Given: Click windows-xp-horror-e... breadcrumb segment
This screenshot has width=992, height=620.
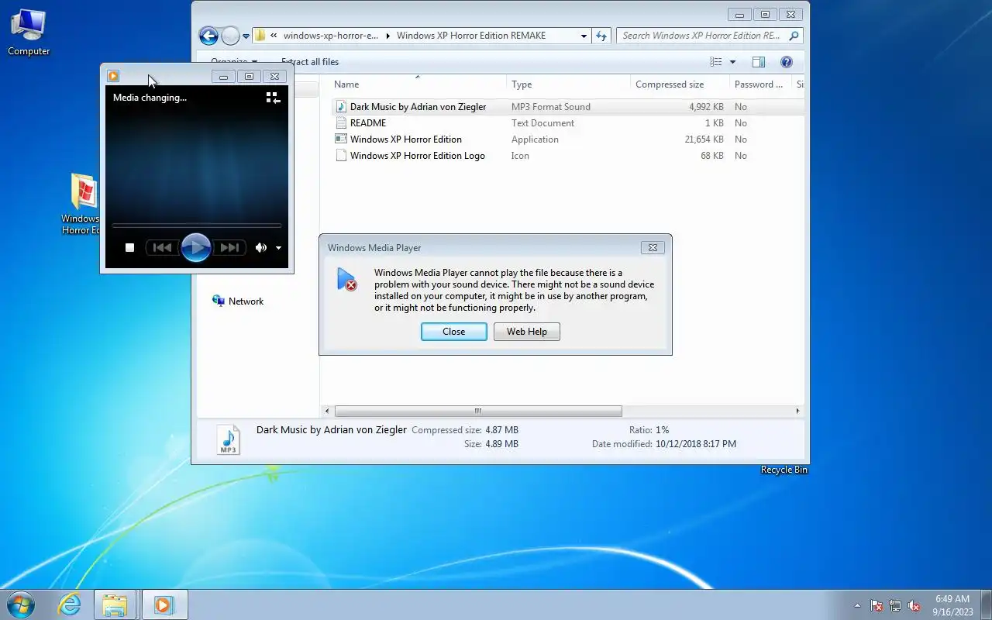Looking at the screenshot, I should tap(331, 36).
